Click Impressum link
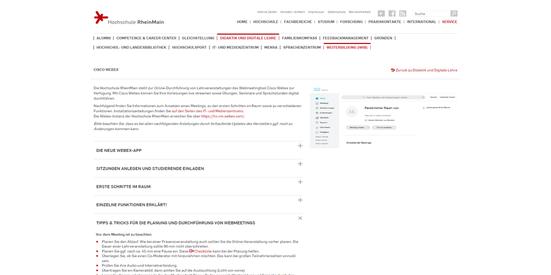 [x=316, y=12]
